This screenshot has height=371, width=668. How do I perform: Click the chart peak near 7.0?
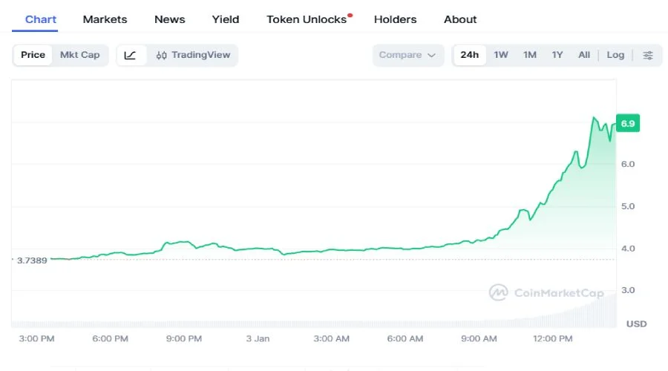tap(594, 118)
